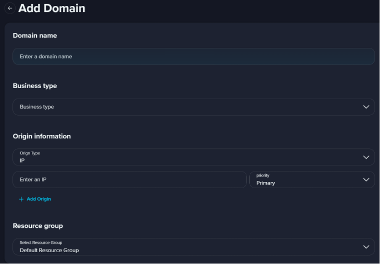This screenshot has width=380, height=264.
Task: Click the Add Domain page title
Action: pos(52,8)
